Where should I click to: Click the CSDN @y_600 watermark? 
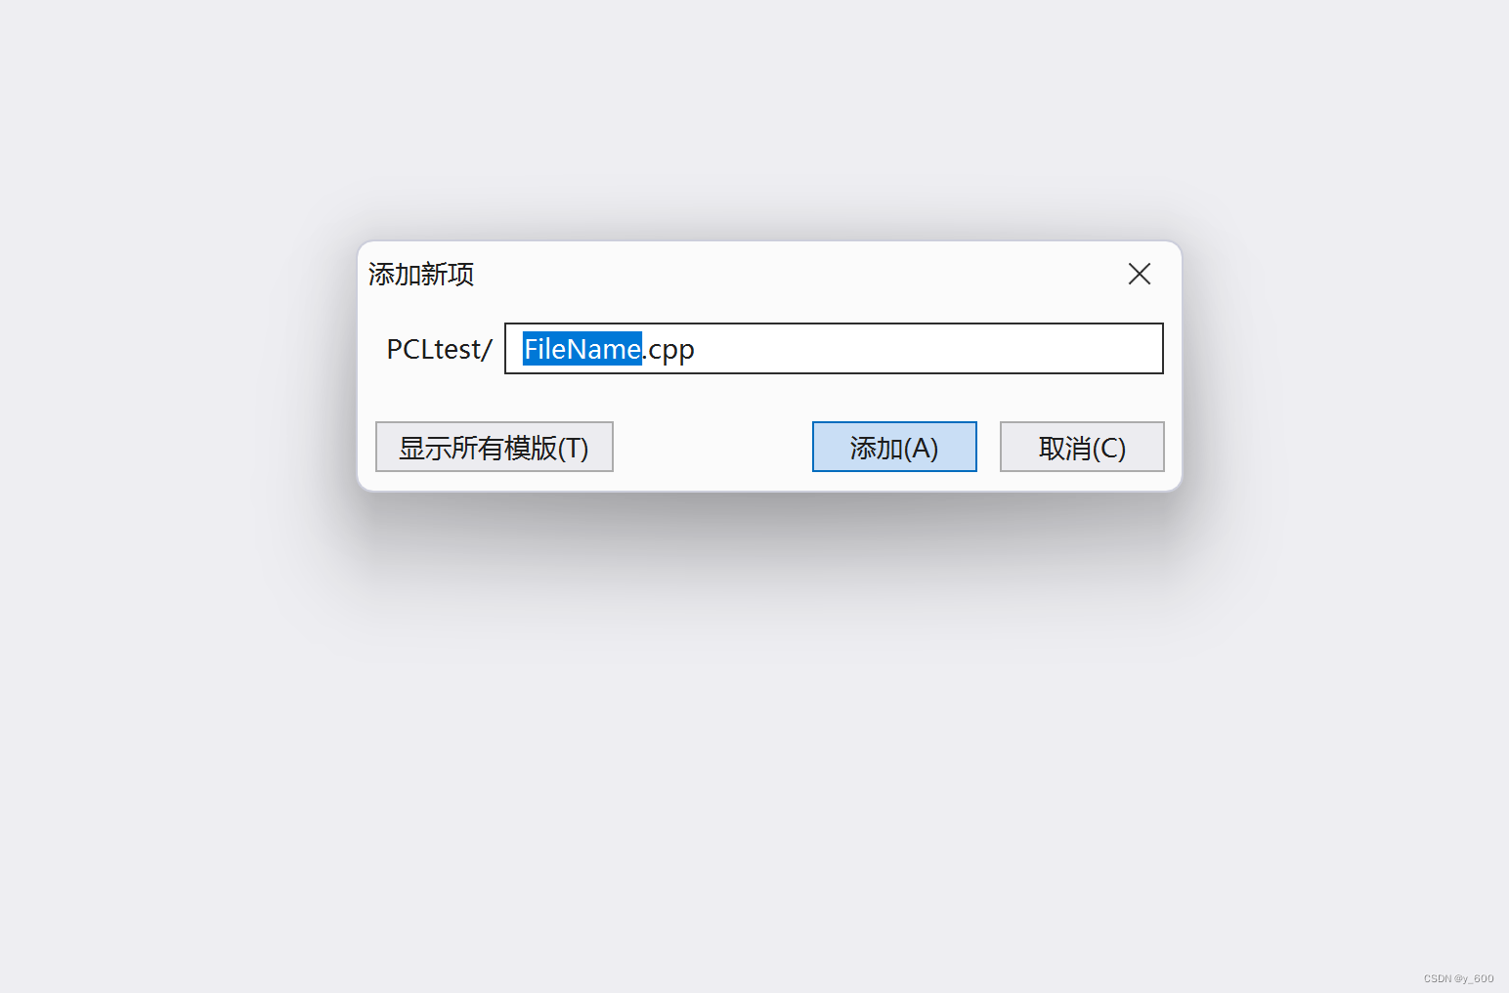click(1458, 978)
